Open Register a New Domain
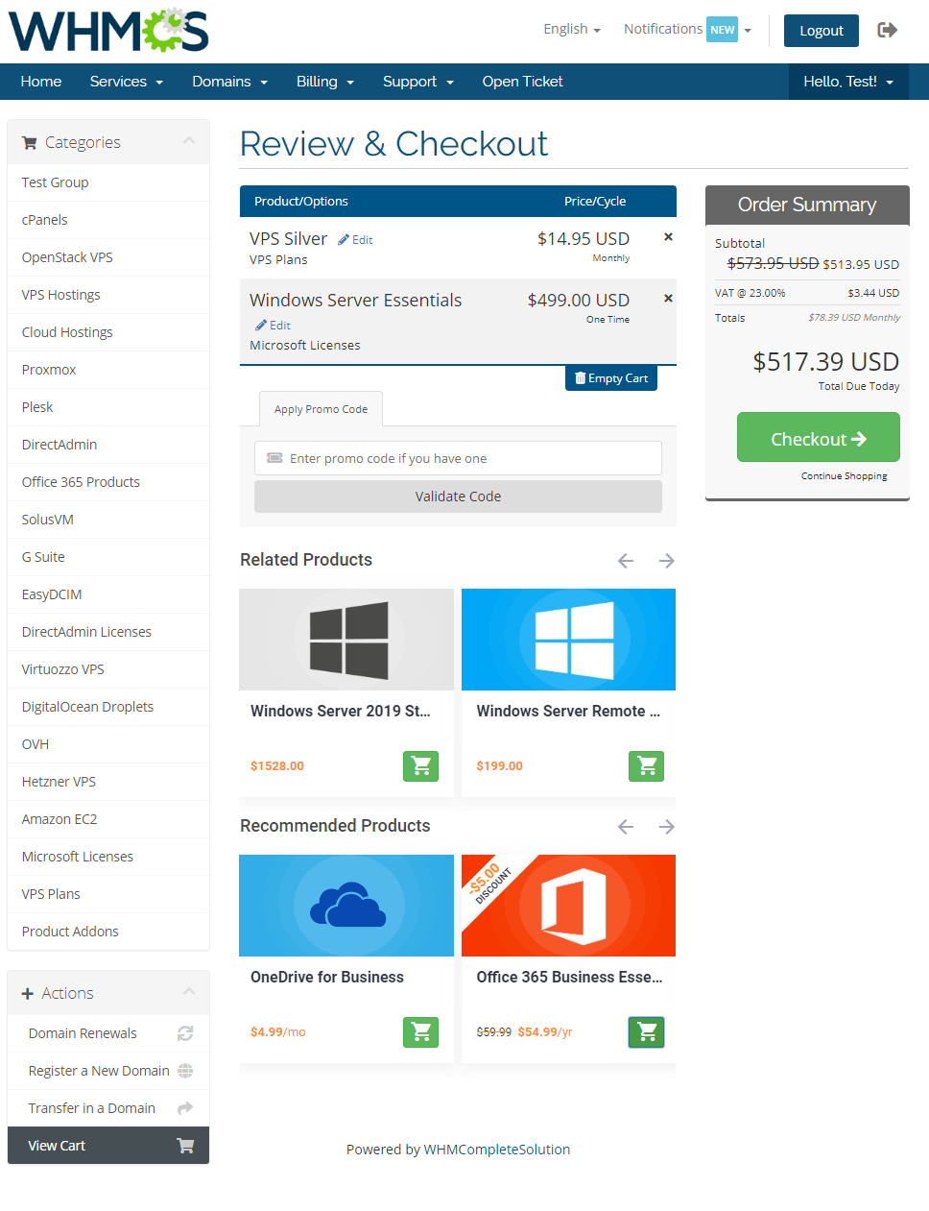The height and width of the screenshot is (1211, 929). tap(108, 1071)
